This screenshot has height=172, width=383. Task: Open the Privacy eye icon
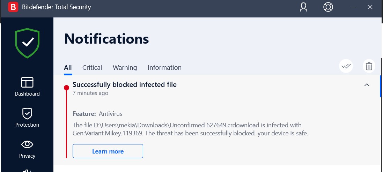click(27, 144)
